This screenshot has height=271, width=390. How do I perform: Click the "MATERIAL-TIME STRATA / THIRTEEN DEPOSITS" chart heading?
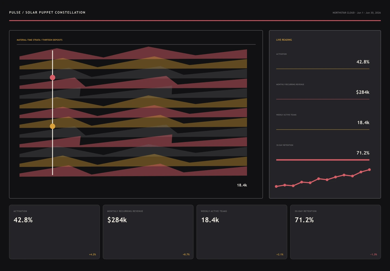[40, 40]
